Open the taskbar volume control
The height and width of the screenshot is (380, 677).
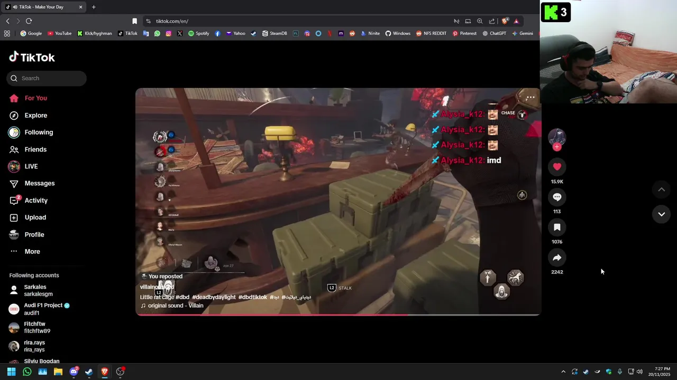639,372
